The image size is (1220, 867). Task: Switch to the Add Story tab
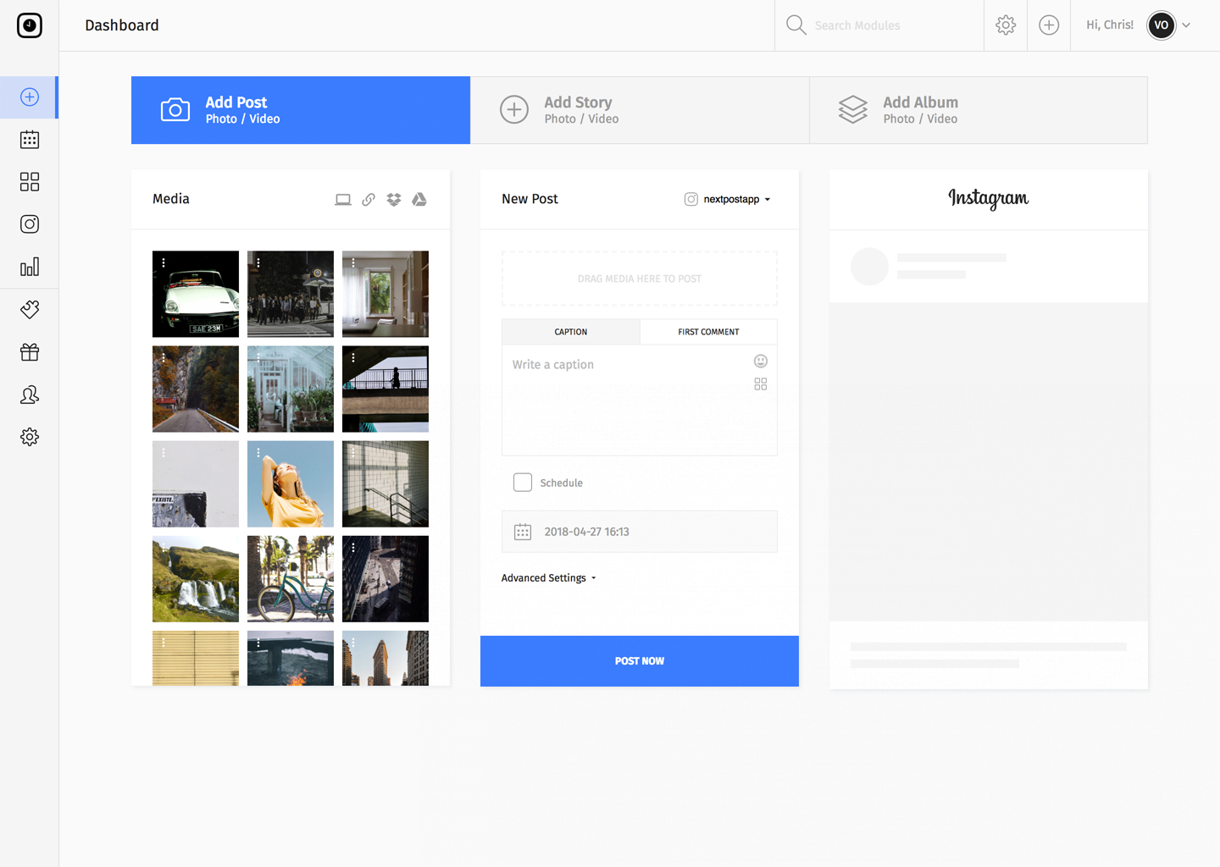click(x=640, y=110)
